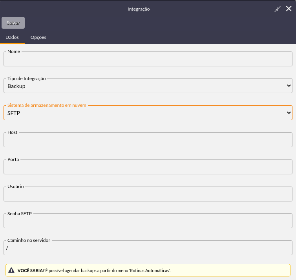The height and width of the screenshot is (280, 296).
Task: Click the Porta input field
Action: 148,167
